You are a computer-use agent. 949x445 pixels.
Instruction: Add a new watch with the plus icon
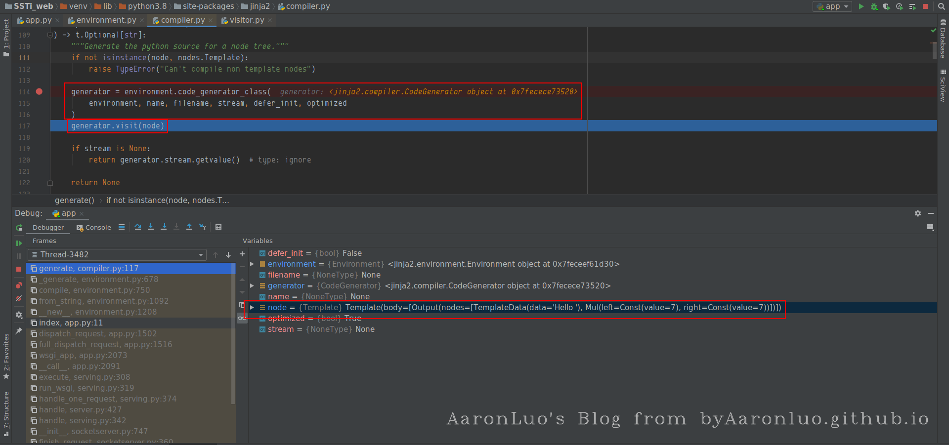click(x=242, y=254)
